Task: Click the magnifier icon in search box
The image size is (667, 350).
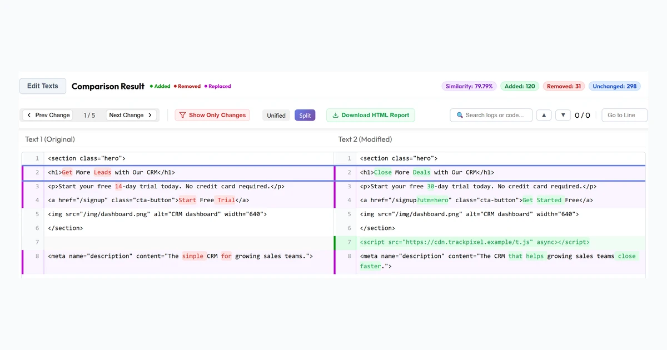Action: point(460,115)
